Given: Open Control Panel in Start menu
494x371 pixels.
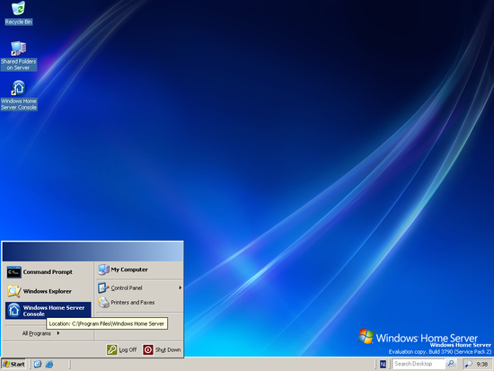Looking at the screenshot, I should 139,287.
